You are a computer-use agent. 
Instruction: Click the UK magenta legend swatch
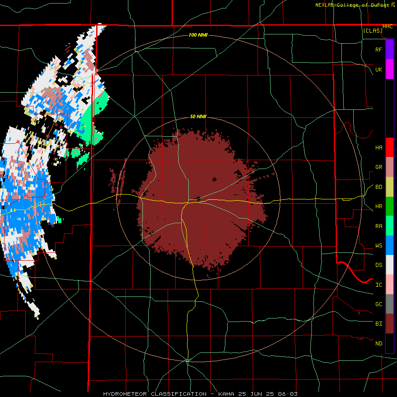[390, 69]
